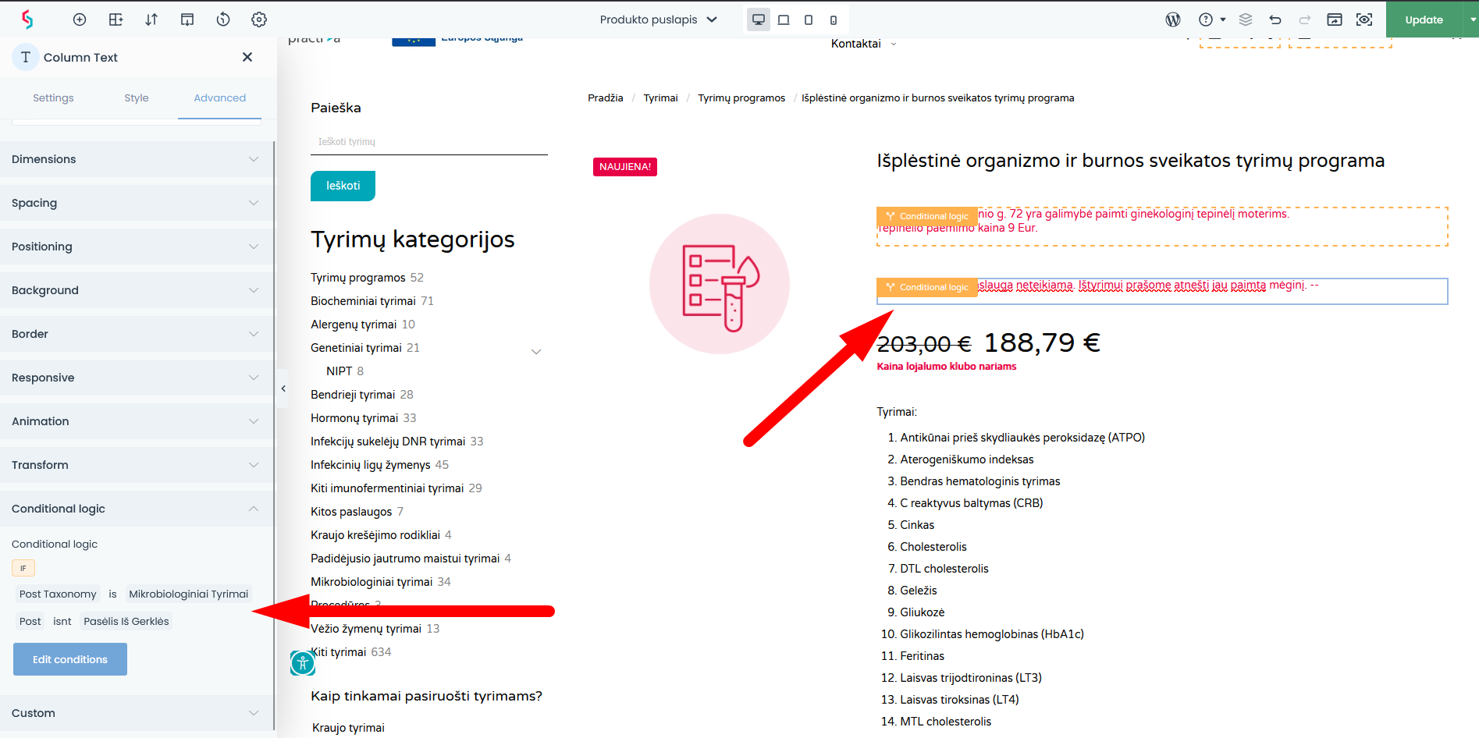Screen dimensions: 1479x738
Task: Open the revision history icon
Action: [x=223, y=20]
